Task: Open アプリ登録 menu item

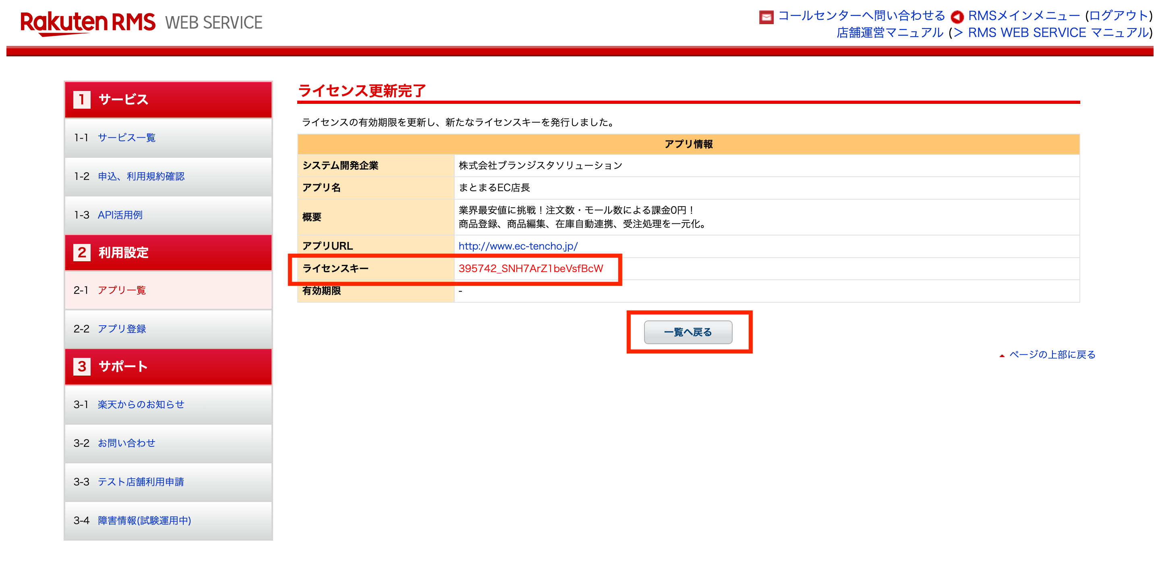Action: click(x=122, y=329)
